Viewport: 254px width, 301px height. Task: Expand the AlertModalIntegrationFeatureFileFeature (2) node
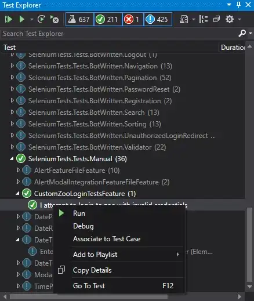[18, 182]
